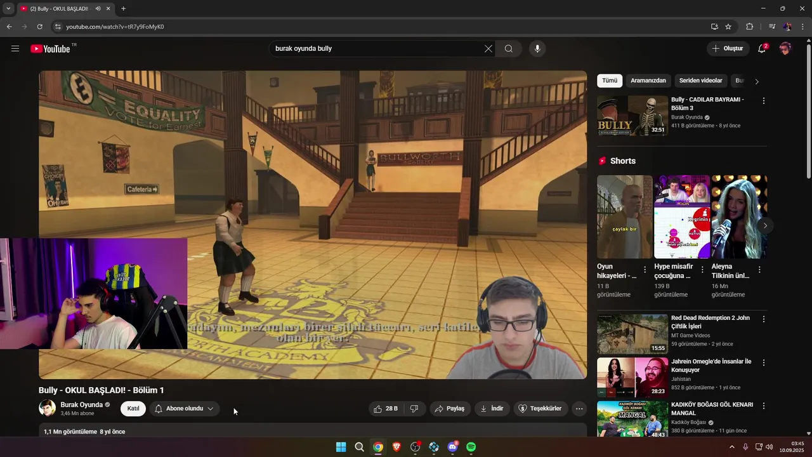
Task: Open the Hype misafir short thumbnail
Action: (682, 217)
